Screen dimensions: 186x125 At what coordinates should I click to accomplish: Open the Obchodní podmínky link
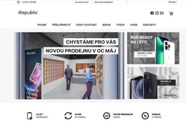pos(104,2)
